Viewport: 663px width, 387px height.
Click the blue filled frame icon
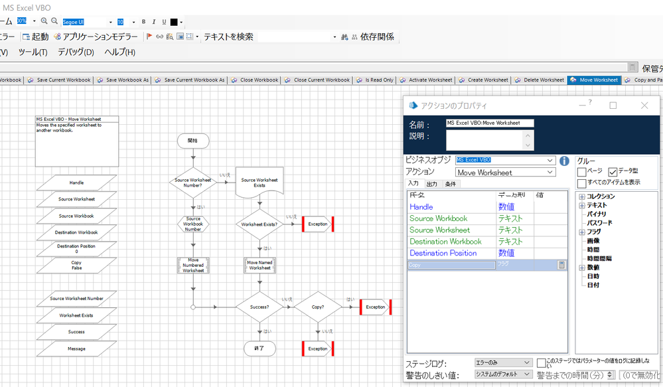(x=180, y=37)
